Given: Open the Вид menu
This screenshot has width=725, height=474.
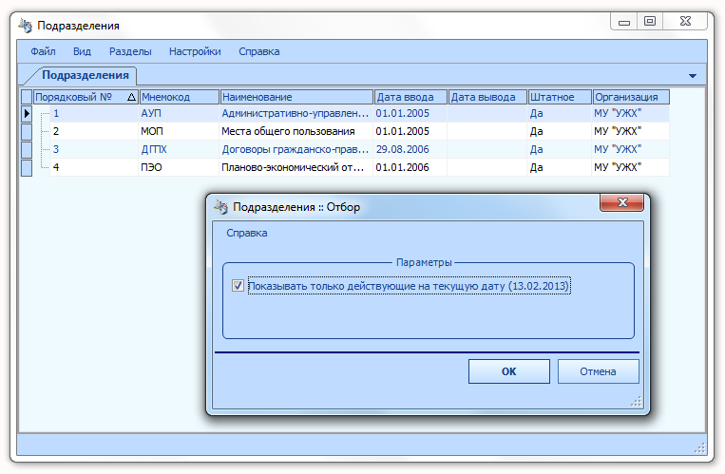Looking at the screenshot, I should coord(82,51).
